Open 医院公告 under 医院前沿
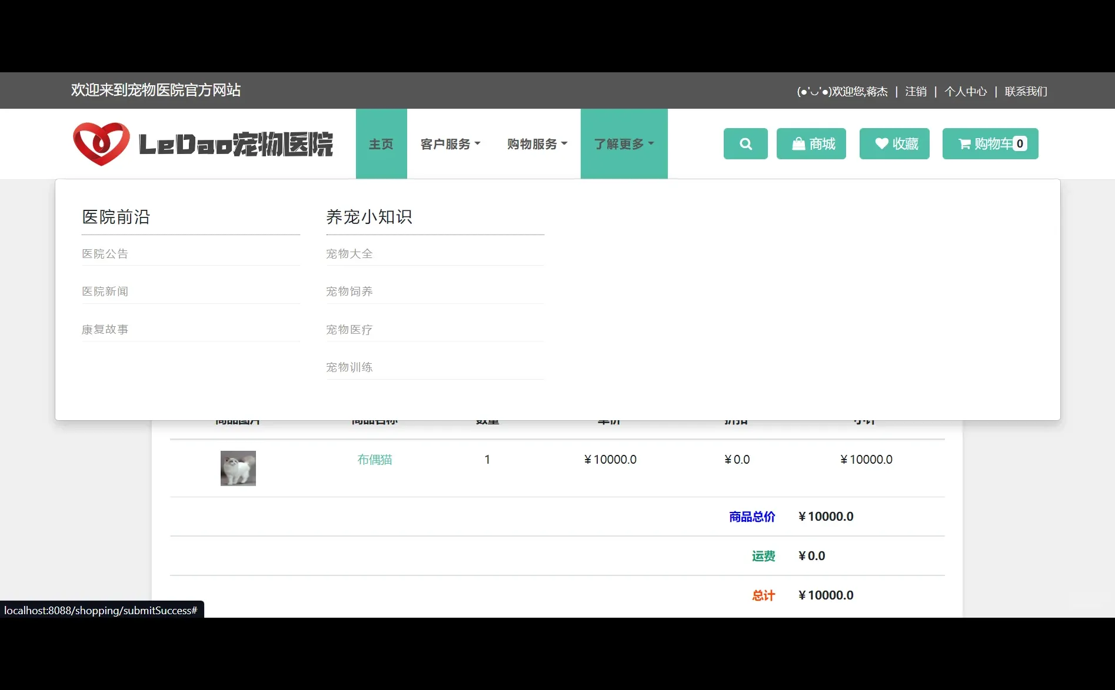This screenshot has height=690, width=1115. pos(105,253)
